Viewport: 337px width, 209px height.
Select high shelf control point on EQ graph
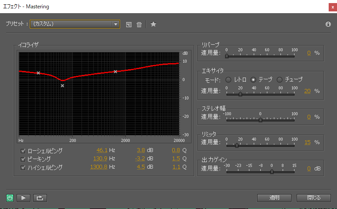coord(115,71)
